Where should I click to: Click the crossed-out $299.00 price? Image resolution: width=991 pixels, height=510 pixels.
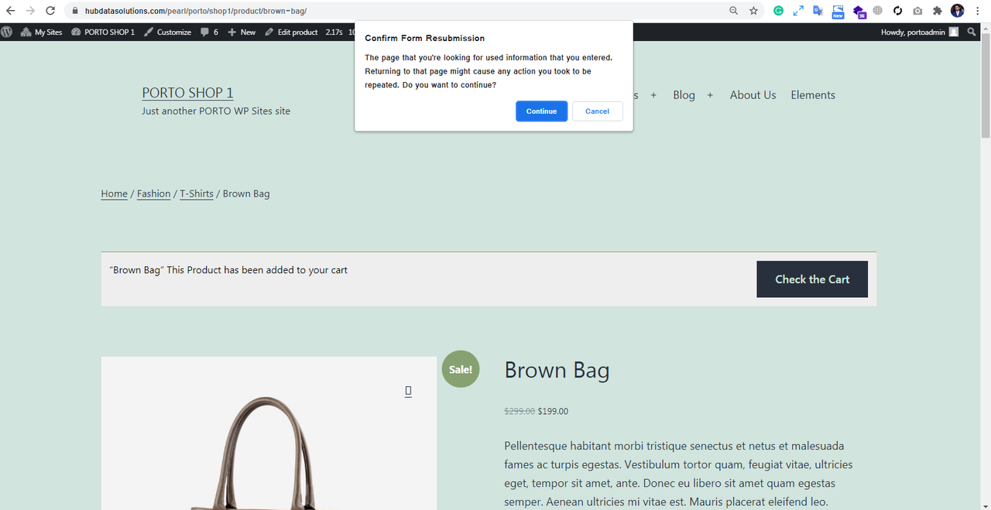(520, 412)
